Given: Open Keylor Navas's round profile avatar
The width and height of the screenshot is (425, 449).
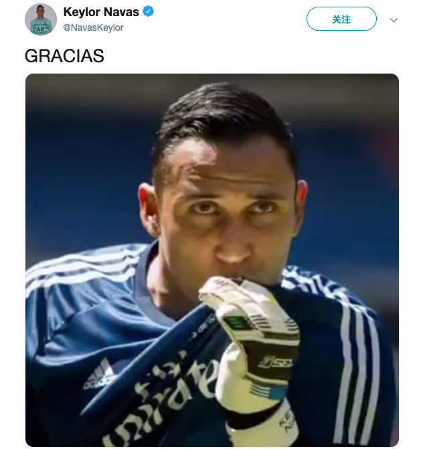Looking at the screenshot, I should (x=41, y=19).
